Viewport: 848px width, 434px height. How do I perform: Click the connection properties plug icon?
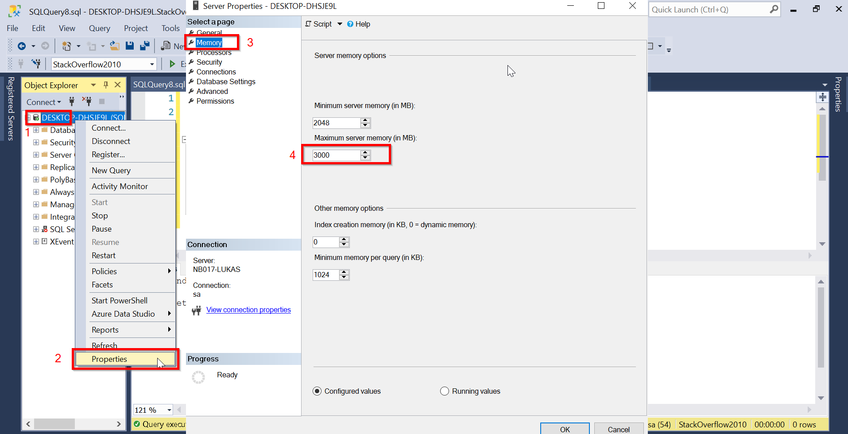pos(197,310)
